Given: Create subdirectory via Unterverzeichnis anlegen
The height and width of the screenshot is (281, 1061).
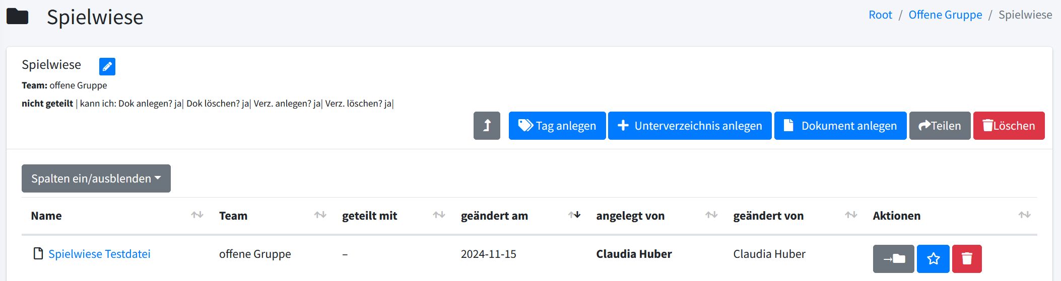Looking at the screenshot, I should click(690, 126).
